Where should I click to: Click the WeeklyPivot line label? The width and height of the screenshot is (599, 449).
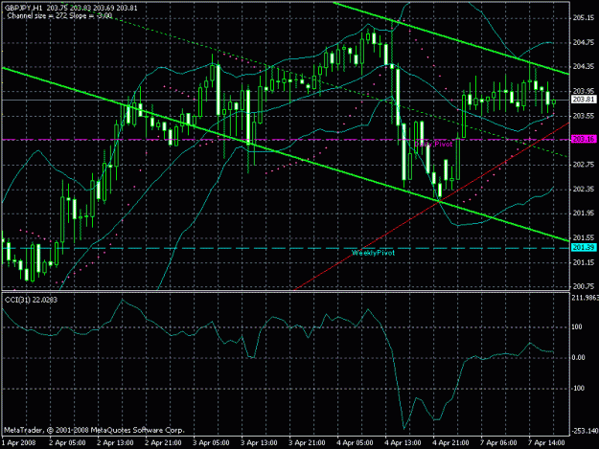tap(373, 253)
